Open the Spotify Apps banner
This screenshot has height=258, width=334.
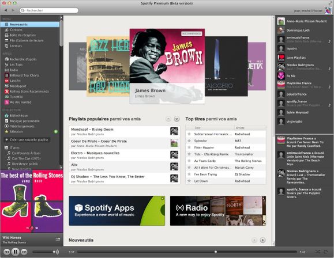click(x=117, y=211)
